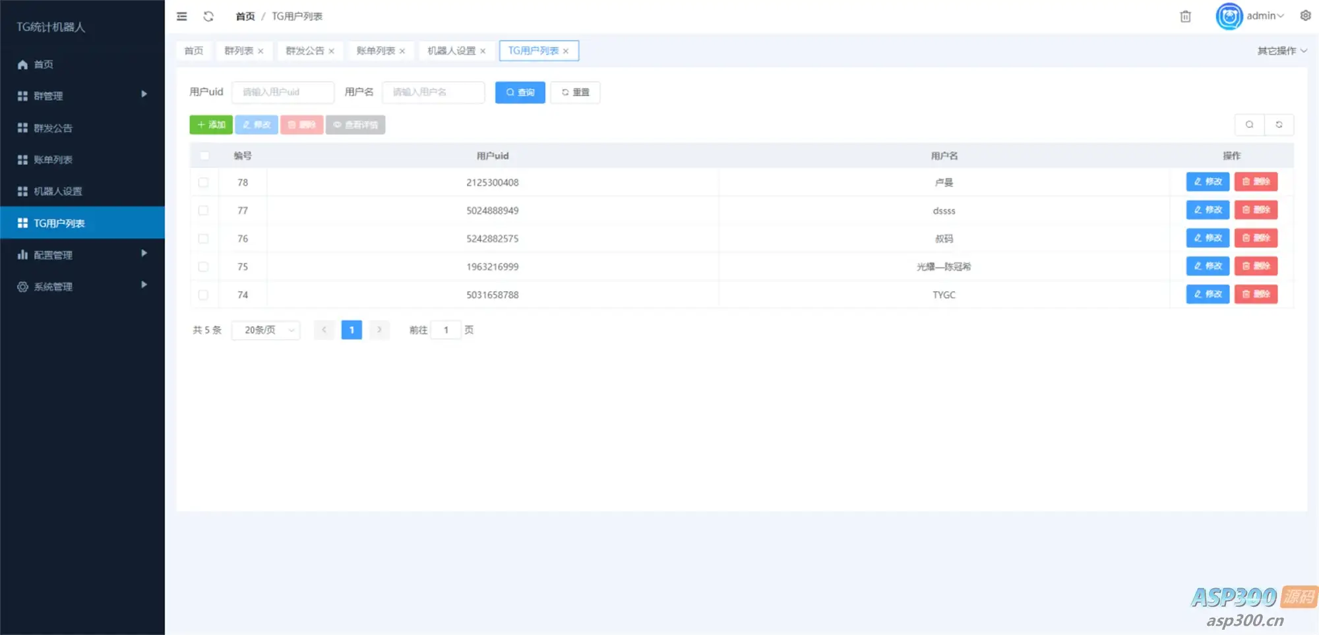This screenshot has height=635, width=1319.
Task: Check the row 77 checkbox
Action: (203, 211)
